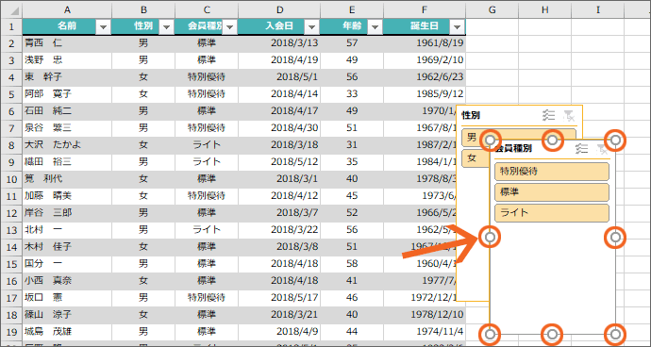Select the cell 木村 佳子
Viewport: 651px width, 347px height.
point(67,247)
